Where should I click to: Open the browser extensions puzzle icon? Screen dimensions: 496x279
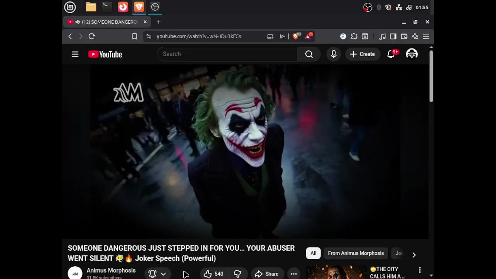(354, 36)
